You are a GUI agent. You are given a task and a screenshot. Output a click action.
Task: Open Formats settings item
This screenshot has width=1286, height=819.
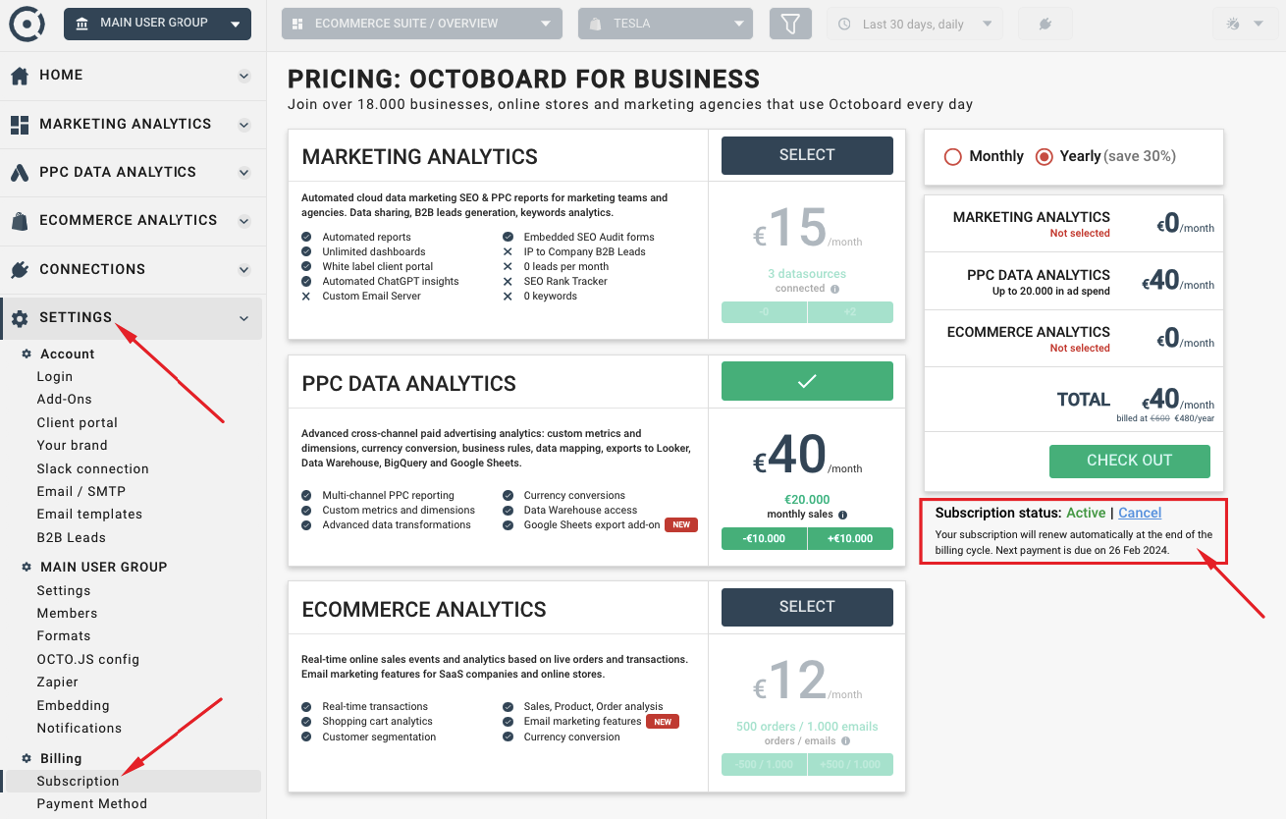pos(64,635)
